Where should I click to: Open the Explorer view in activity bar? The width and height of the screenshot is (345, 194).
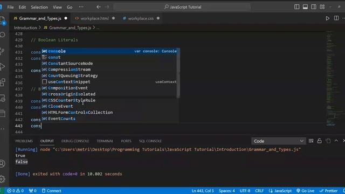[2, 20]
